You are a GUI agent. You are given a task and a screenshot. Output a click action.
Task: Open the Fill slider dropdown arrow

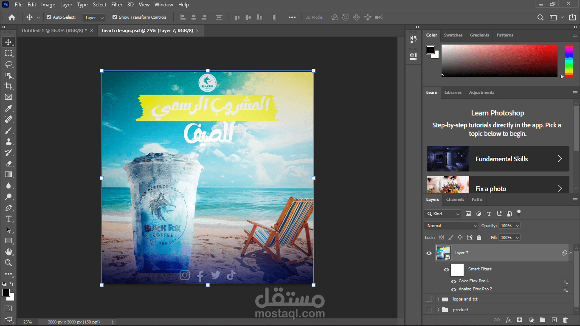[517, 238]
